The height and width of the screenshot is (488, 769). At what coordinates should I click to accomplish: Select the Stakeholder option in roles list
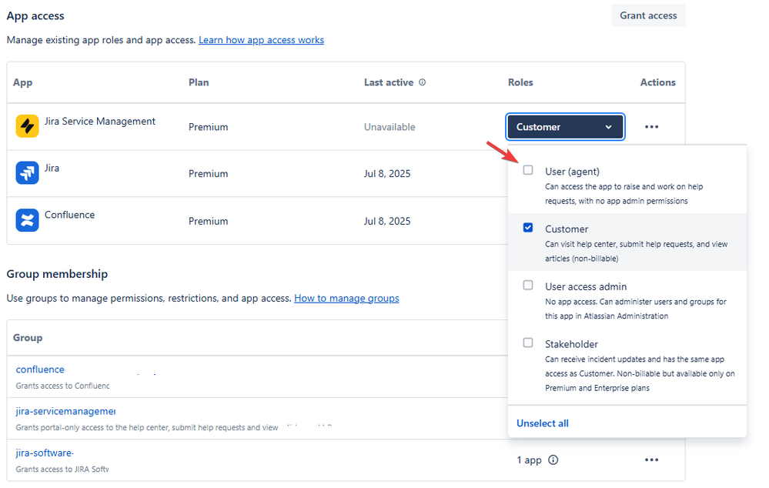click(x=627, y=366)
